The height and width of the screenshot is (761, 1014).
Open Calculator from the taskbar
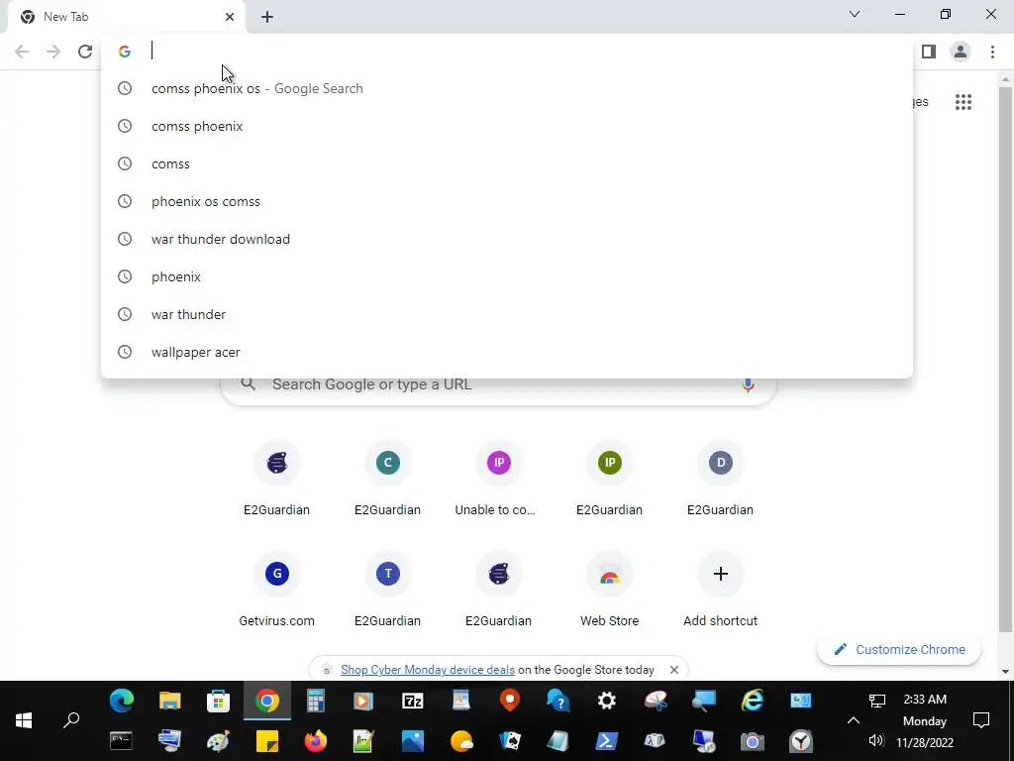click(x=316, y=701)
